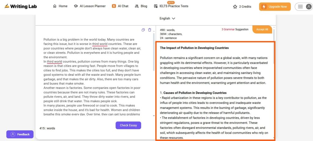
Task: Expand the English language dropdown
Action: [167, 18]
